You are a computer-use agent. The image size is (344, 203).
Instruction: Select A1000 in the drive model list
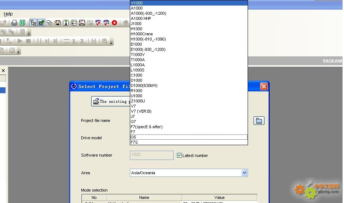(189, 8)
